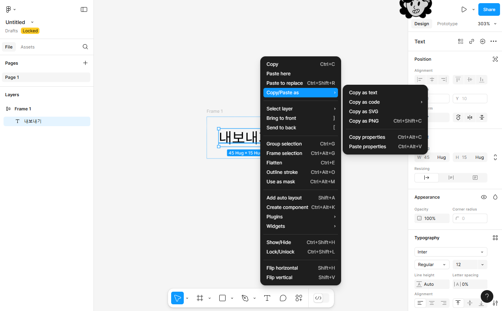Click the create component icon beside Text
This screenshot has height=311, width=502.
(461, 41)
